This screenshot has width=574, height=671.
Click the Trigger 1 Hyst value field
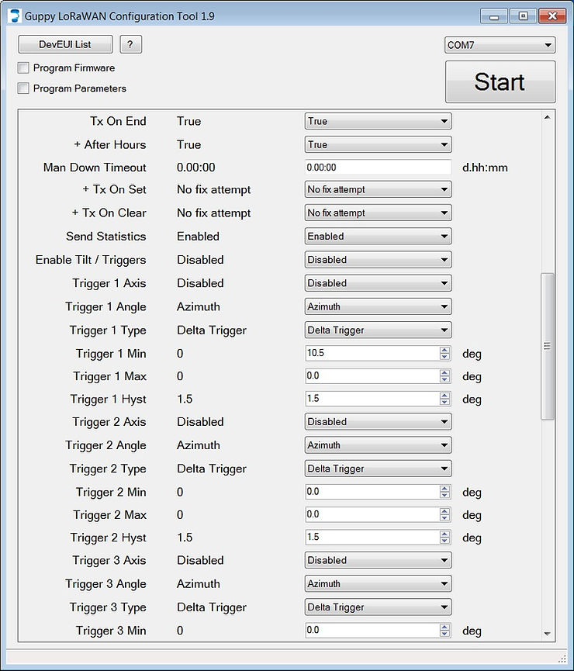coord(372,399)
